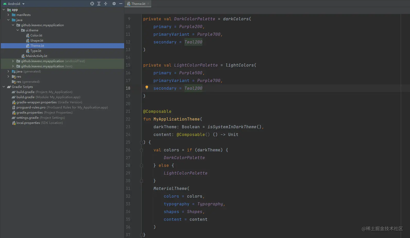
Task: Open project view settings gear
Action: [114, 4]
